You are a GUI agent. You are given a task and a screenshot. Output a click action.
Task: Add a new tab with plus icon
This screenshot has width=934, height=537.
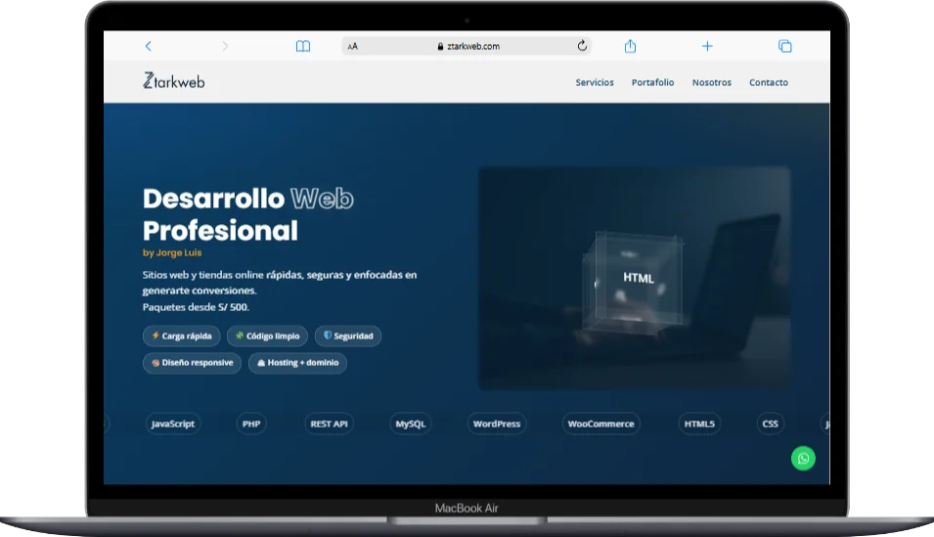pos(707,46)
